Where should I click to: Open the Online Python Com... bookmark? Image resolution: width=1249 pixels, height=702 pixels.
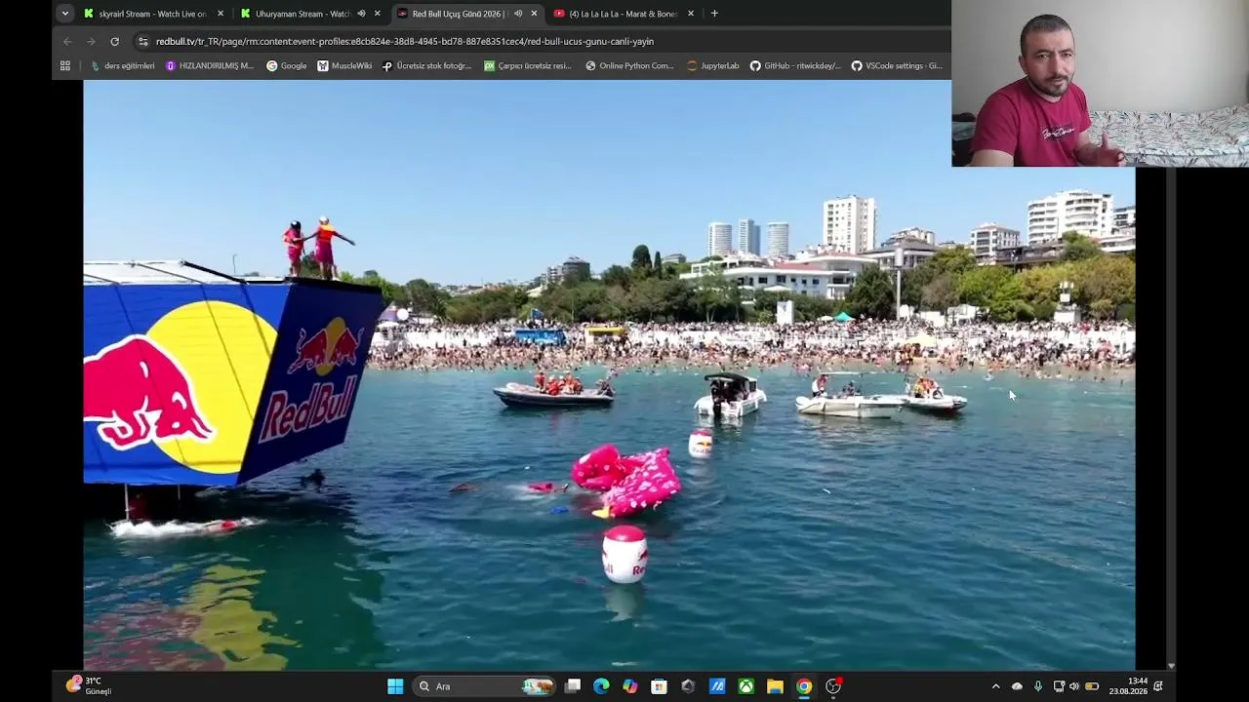629,66
